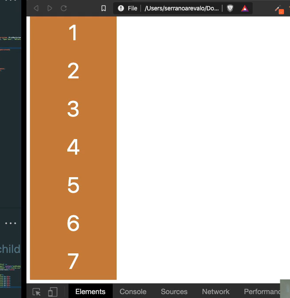Switch to the Performance tab
Image resolution: width=290 pixels, height=298 pixels.
(262, 292)
